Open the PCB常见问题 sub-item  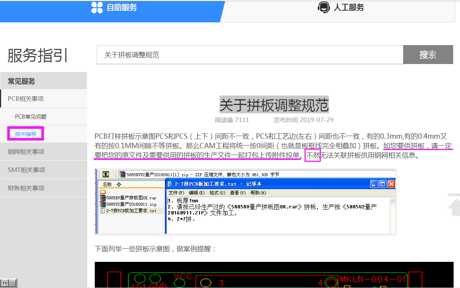[31, 117]
